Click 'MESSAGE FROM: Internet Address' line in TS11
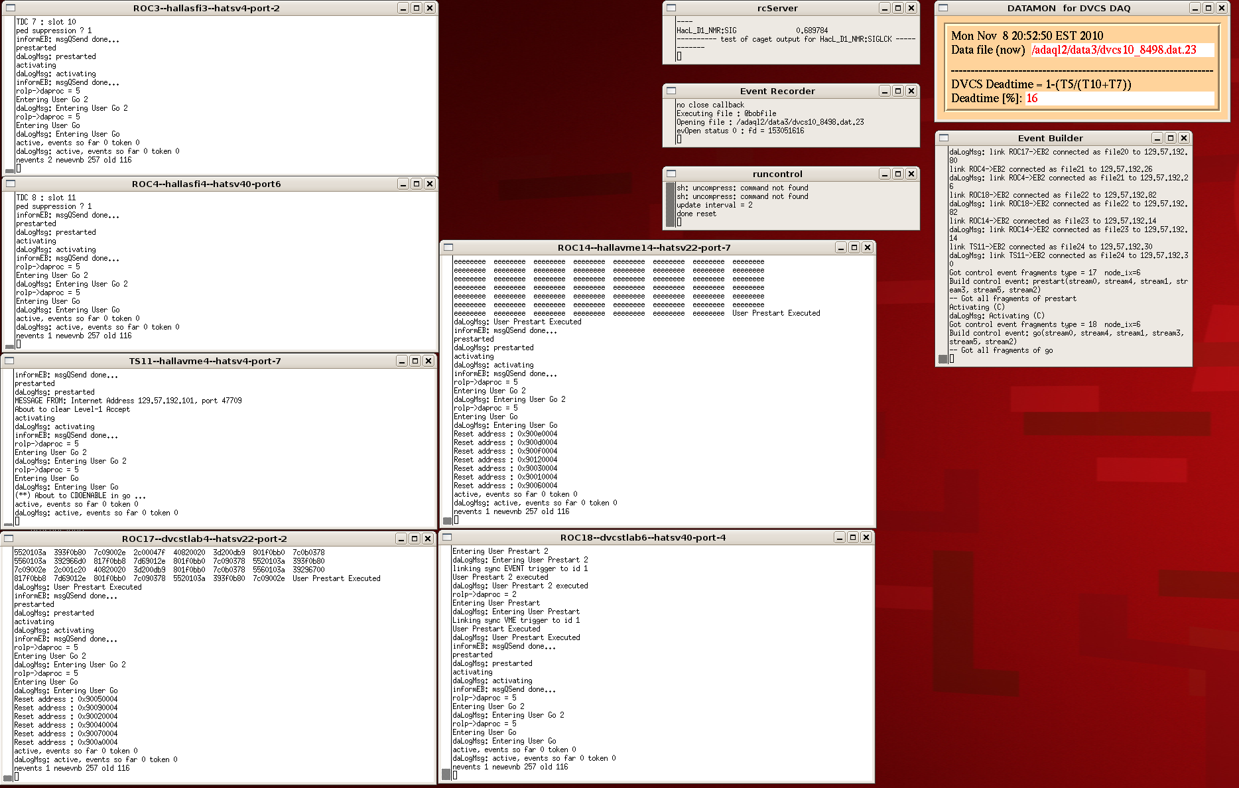 click(x=128, y=401)
